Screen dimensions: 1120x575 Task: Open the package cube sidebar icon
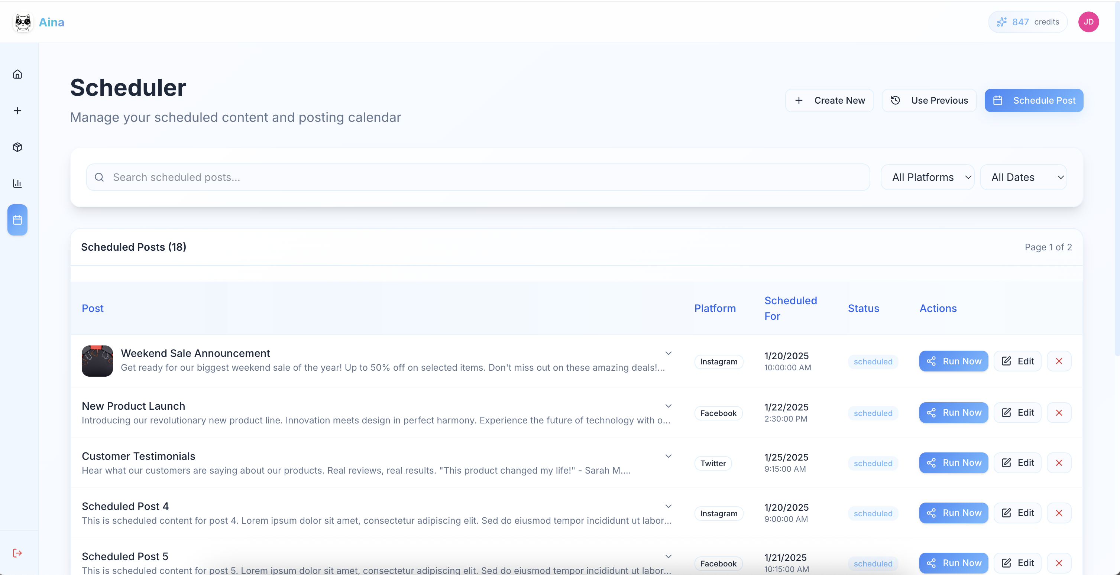pyautogui.click(x=17, y=147)
